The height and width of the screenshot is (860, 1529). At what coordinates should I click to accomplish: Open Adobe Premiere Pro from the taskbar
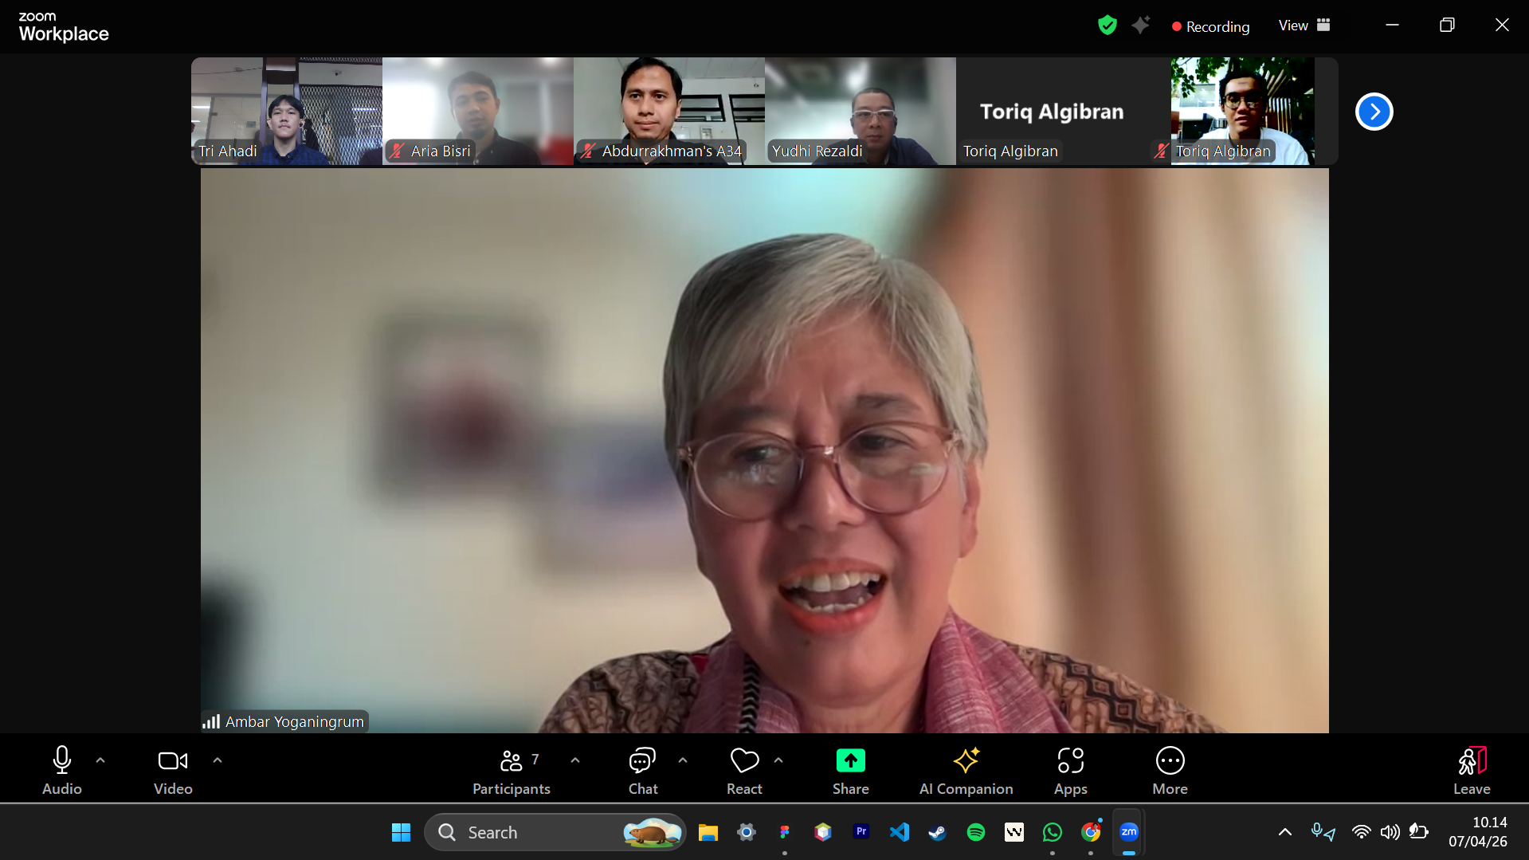[x=861, y=832]
